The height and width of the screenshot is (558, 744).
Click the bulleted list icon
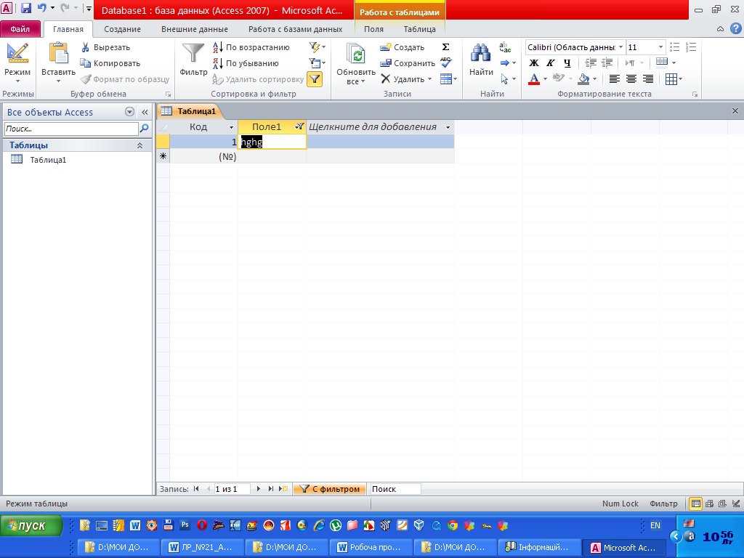point(674,47)
